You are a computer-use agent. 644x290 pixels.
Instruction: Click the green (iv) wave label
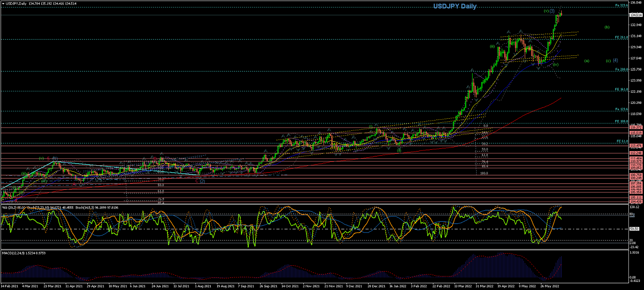click(556, 65)
